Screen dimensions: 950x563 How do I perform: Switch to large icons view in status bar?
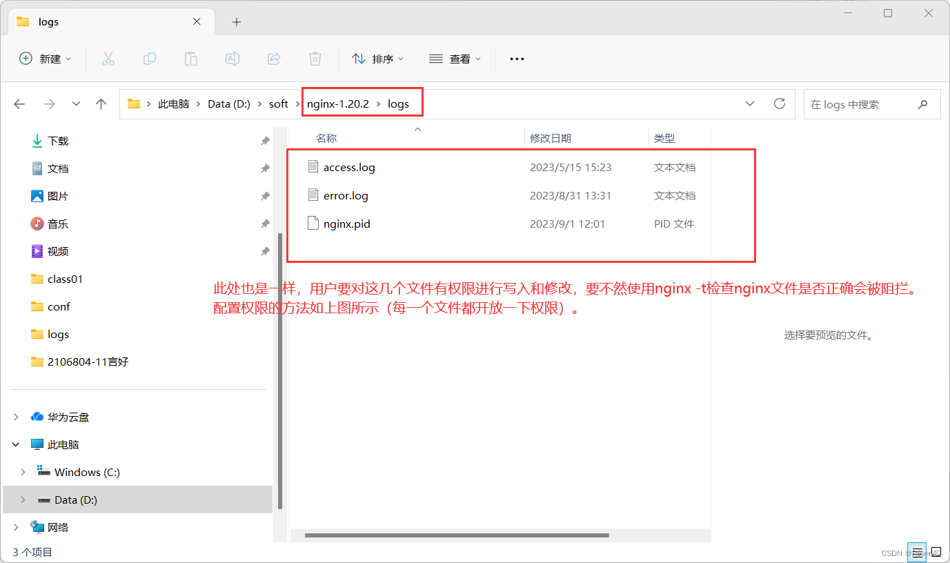click(936, 552)
